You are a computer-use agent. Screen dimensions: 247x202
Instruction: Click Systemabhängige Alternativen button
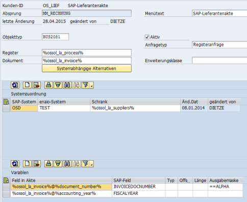(87, 68)
